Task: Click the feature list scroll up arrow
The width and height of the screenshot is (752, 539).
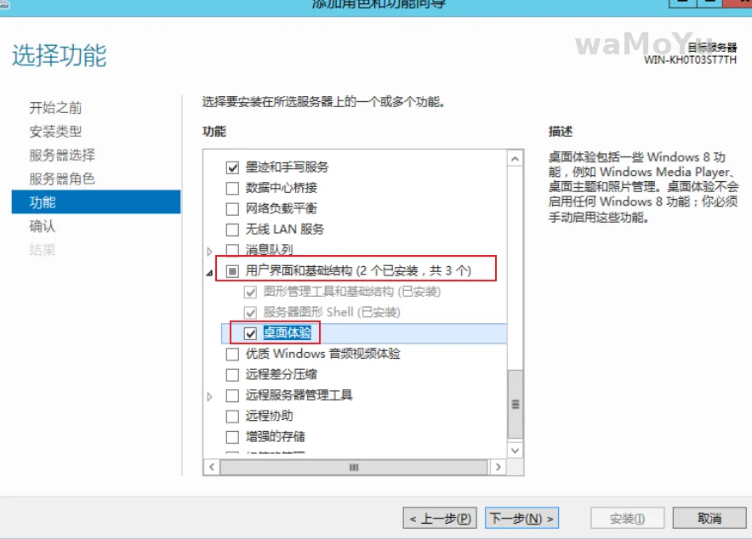Action: [x=515, y=159]
